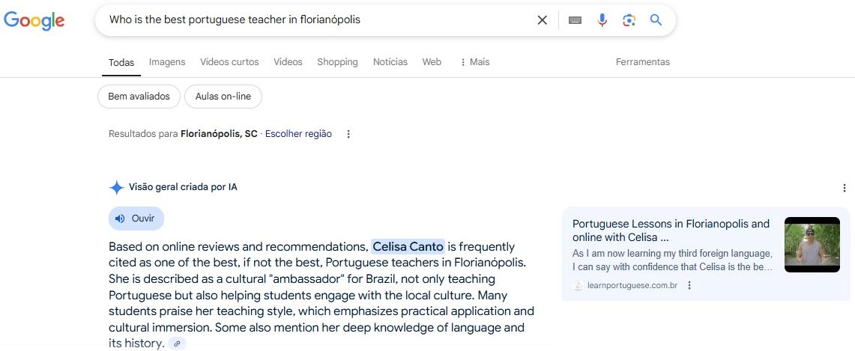Toggle the Bem avaliados filter chip
855x351 pixels.
[x=139, y=97]
